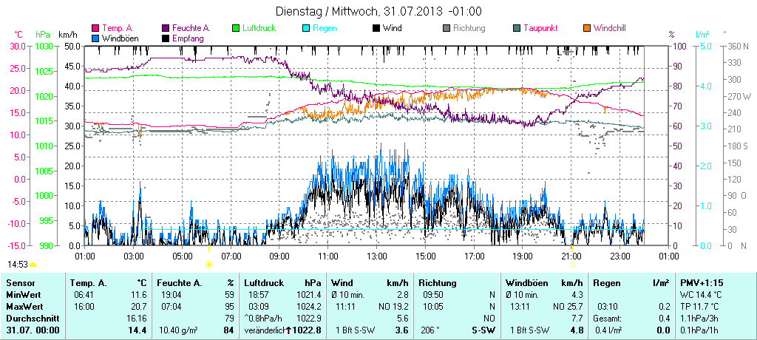This screenshot has height=340, width=757.
Task: Select the Sensor column header
Action: pos(20,282)
